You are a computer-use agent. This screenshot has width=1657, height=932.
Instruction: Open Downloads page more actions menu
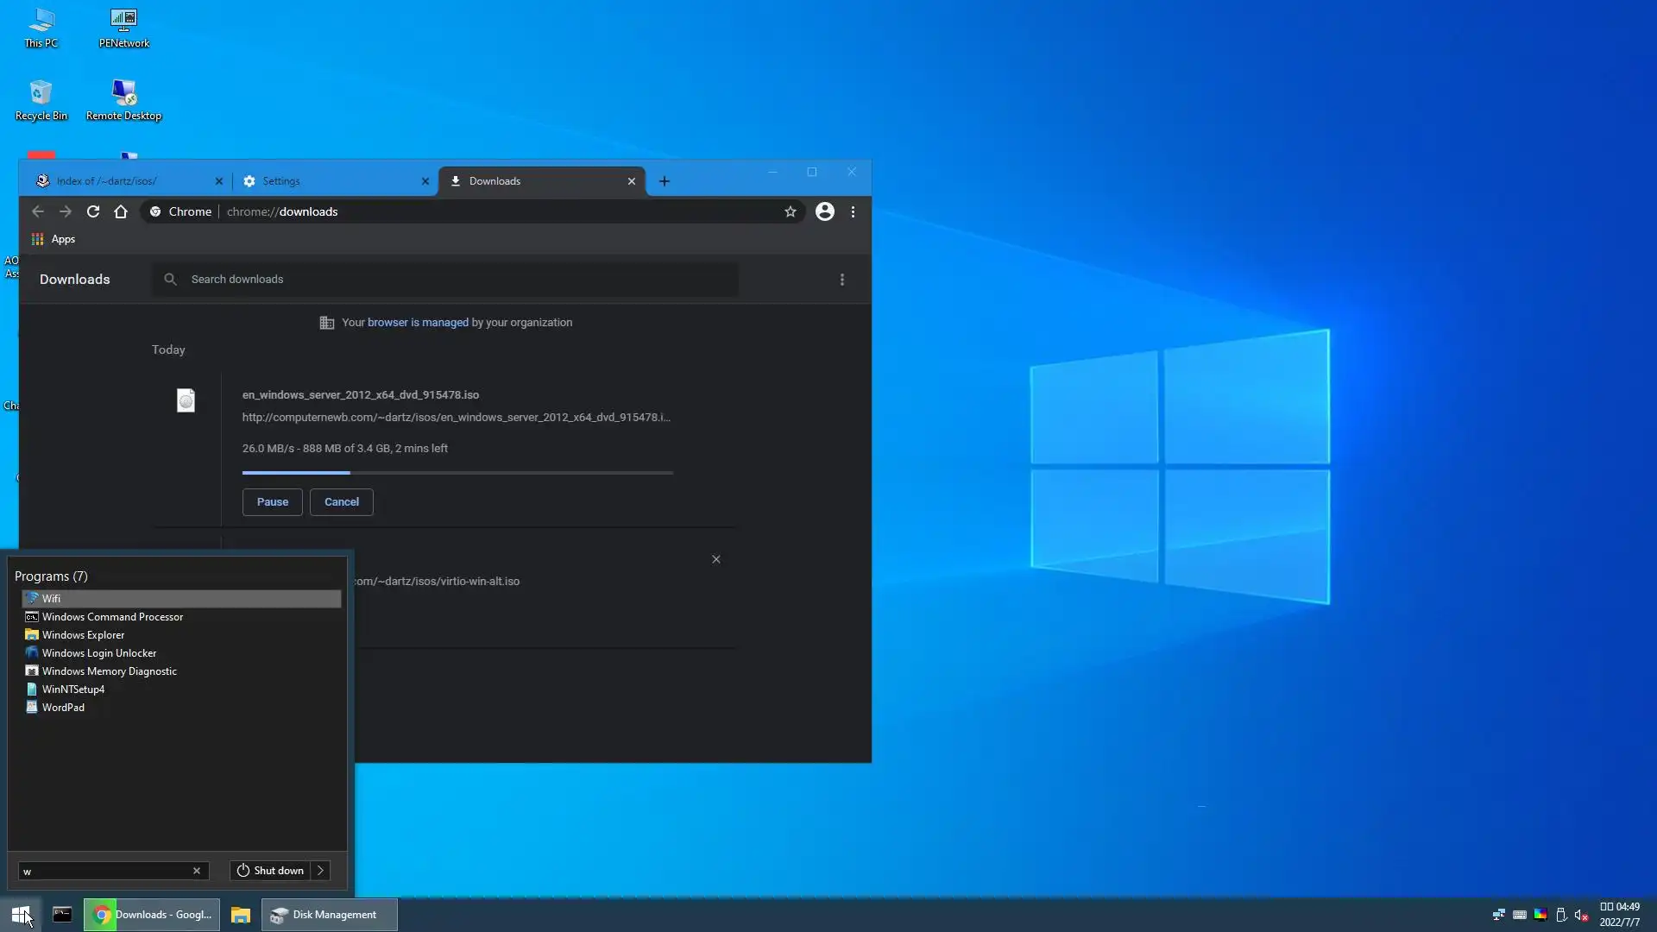click(x=842, y=280)
